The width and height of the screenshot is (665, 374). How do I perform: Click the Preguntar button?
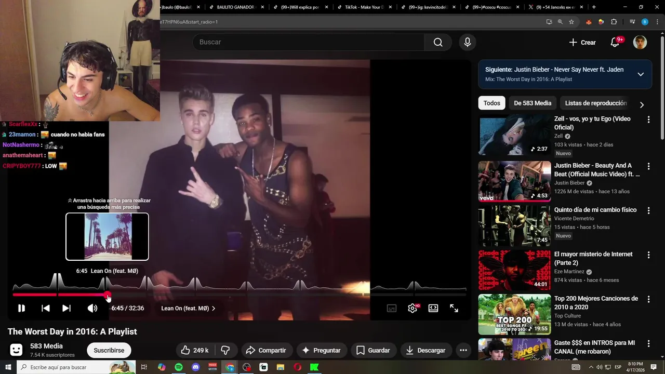click(x=321, y=350)
